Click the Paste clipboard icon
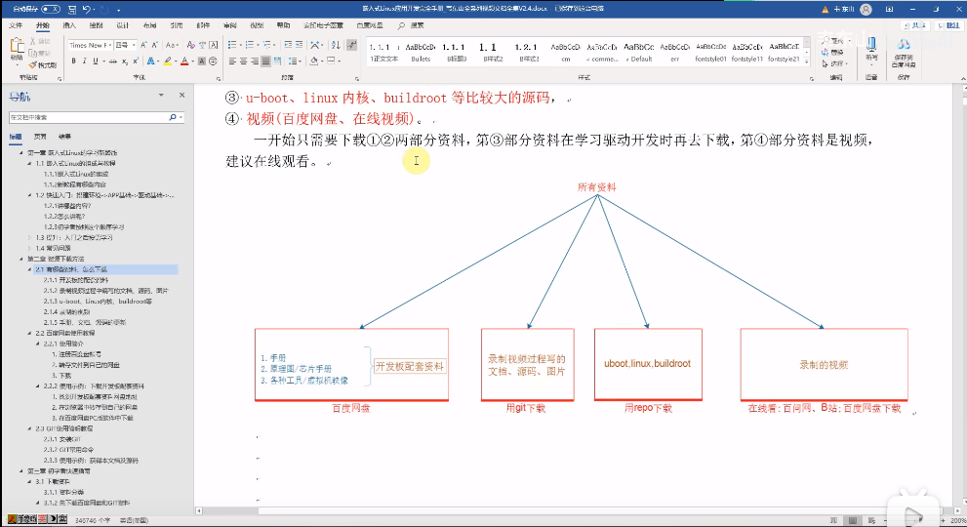This screenshot has height=527, width=967. [x=17, y=46]
